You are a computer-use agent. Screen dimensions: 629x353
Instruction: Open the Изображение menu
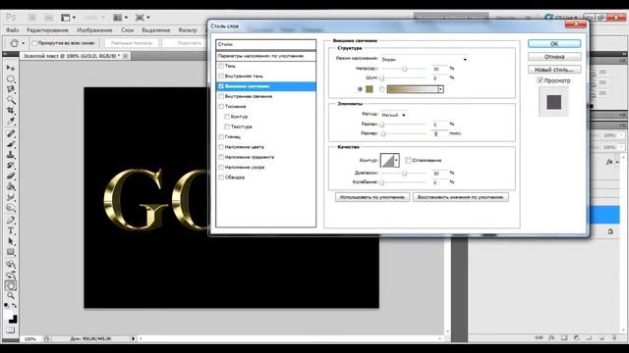tap(94, 30)
